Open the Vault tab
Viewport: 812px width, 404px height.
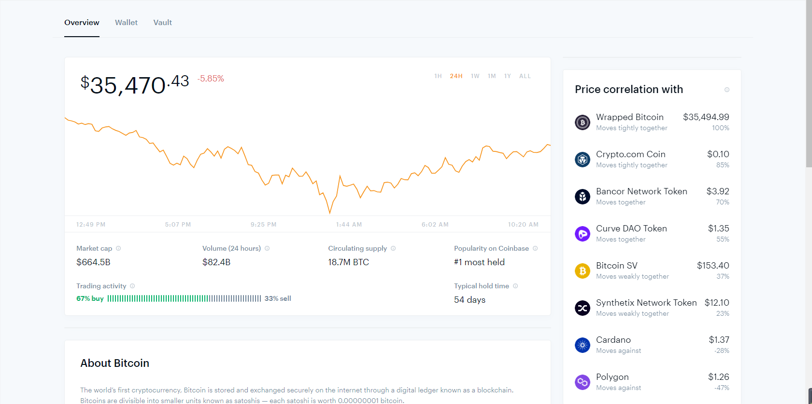click(162, 23)
